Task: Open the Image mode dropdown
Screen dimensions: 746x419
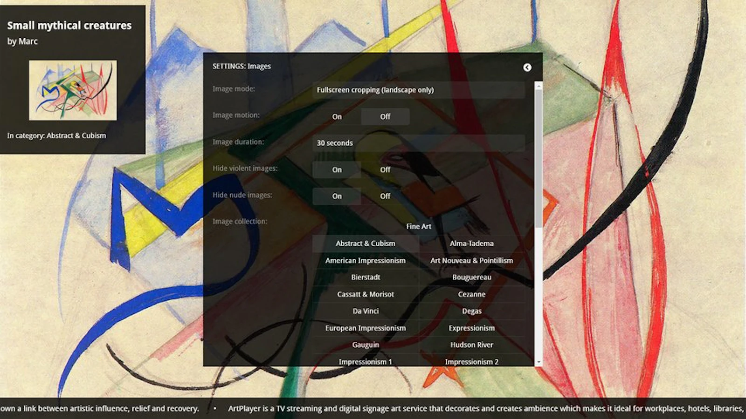Action: click(x=419, y=90)
